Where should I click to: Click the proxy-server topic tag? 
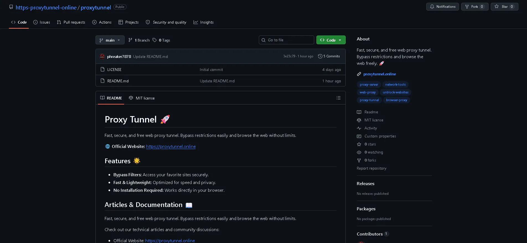point(369,85)
